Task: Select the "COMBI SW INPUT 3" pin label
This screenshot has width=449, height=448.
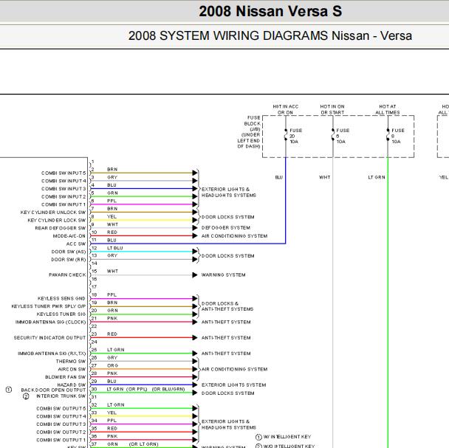Action: click(x=64, y=189)
